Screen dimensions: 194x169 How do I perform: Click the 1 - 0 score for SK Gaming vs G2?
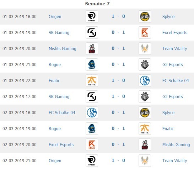click(118, 96)
